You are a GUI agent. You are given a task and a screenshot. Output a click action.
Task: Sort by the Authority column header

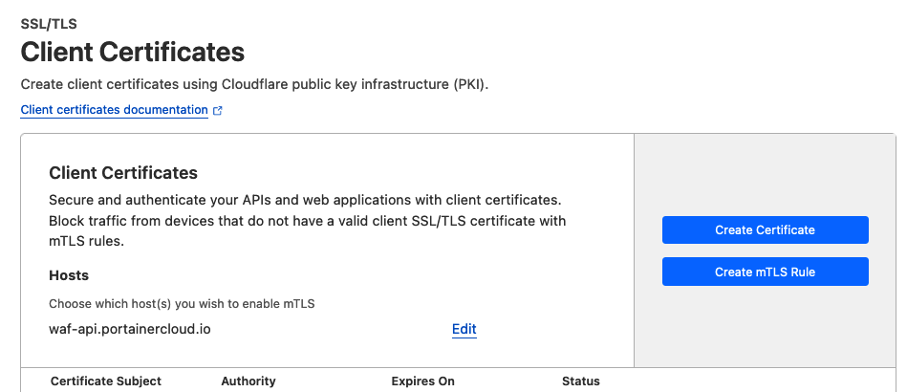click(x=248, y=381)
